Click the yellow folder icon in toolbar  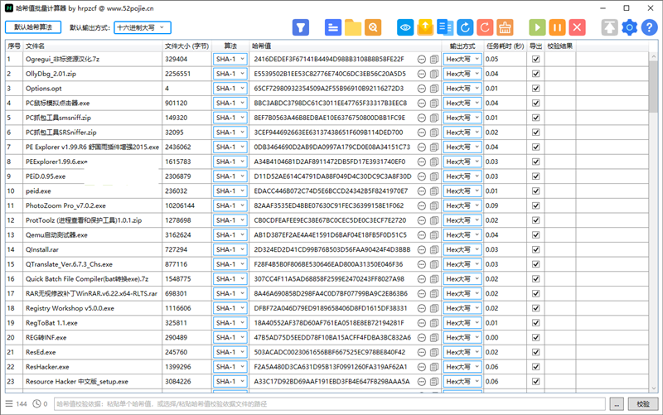pyautogui.click(x=353, y=27)
